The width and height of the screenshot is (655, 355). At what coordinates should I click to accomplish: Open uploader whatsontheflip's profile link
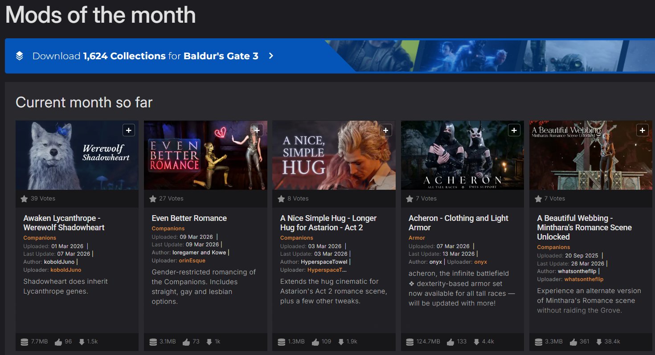pyautogui.click(x=584, y=279)
